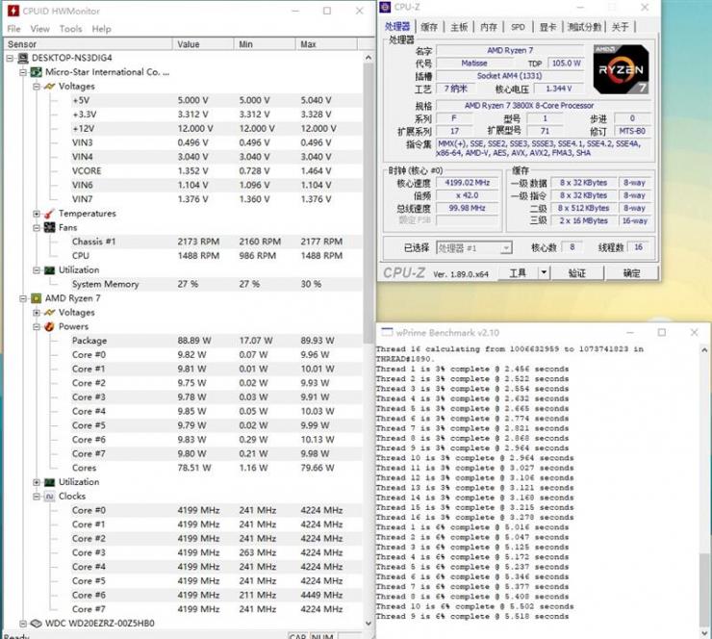Click the HWMonitor scrollbar up arrow
The height and width of the screenshot is (639, 712).
[369, 58]
